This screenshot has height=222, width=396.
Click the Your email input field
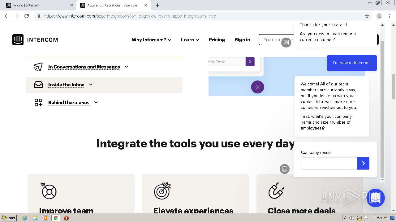276,40
